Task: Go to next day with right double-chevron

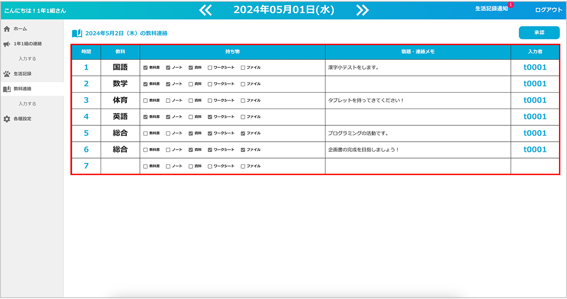Action: [362, 10]
